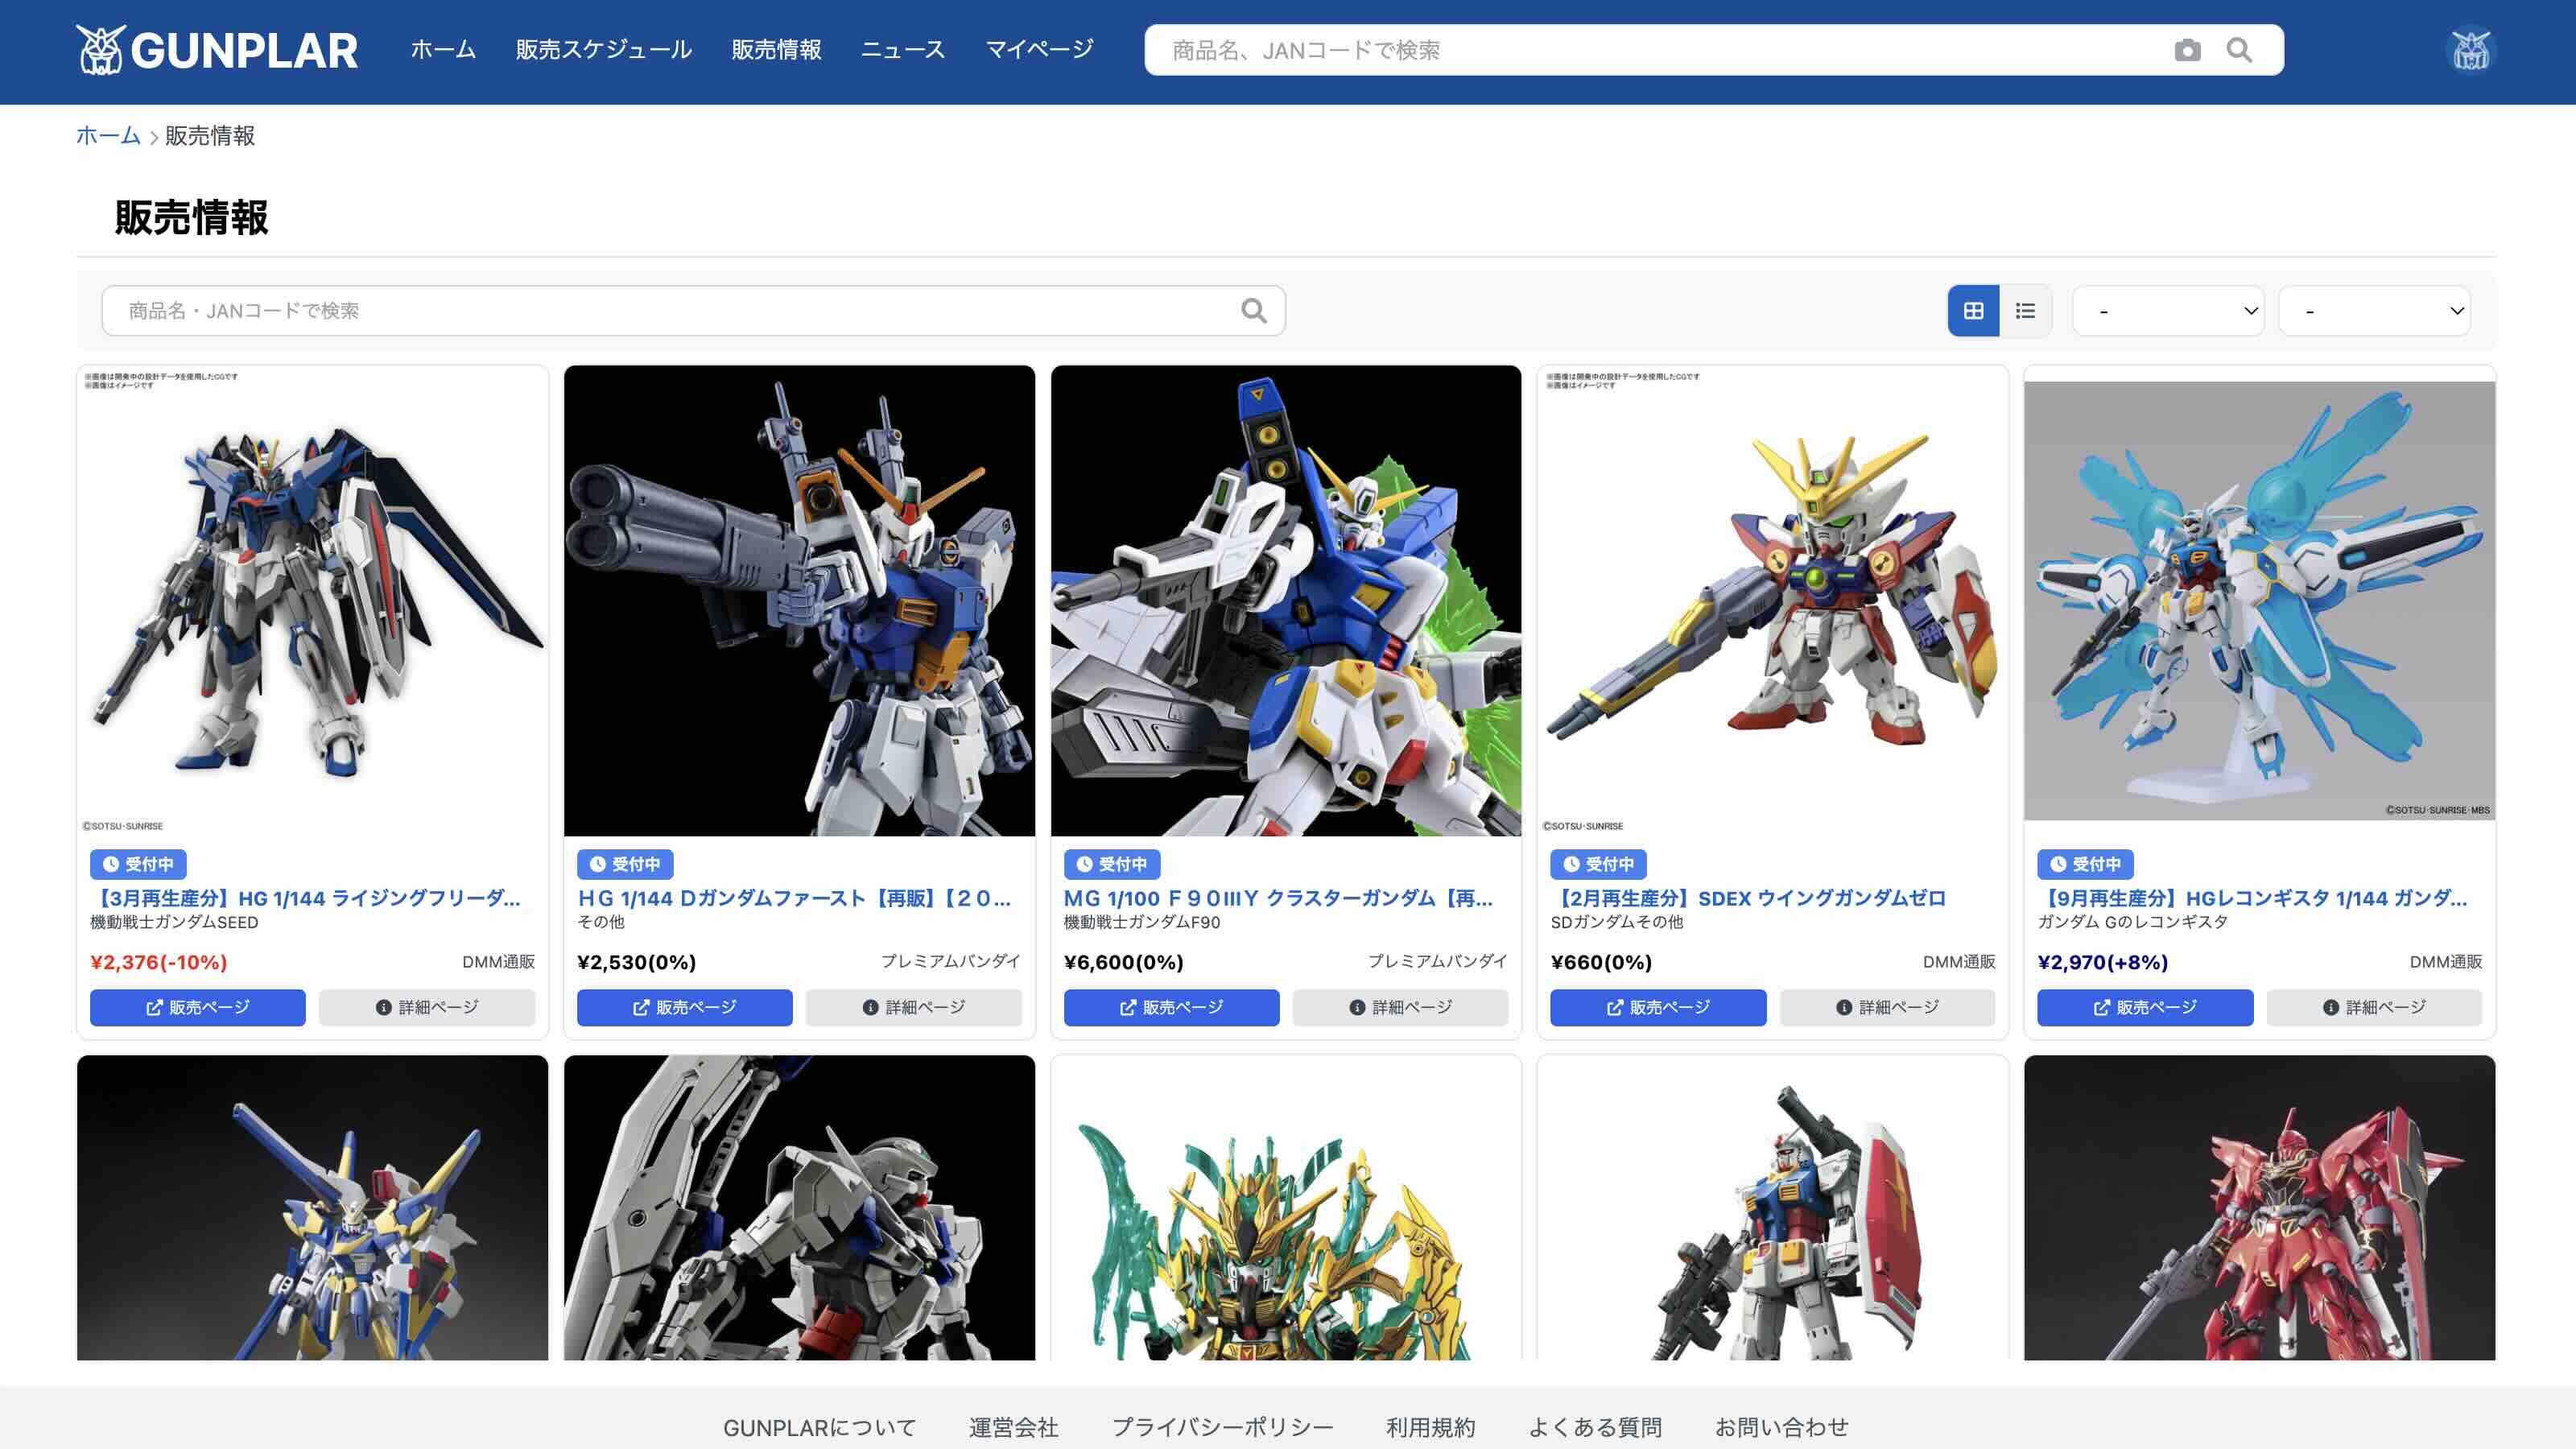Open the user avatar icon in header
The image size is (2576, 1449).
click(2470, 50)
